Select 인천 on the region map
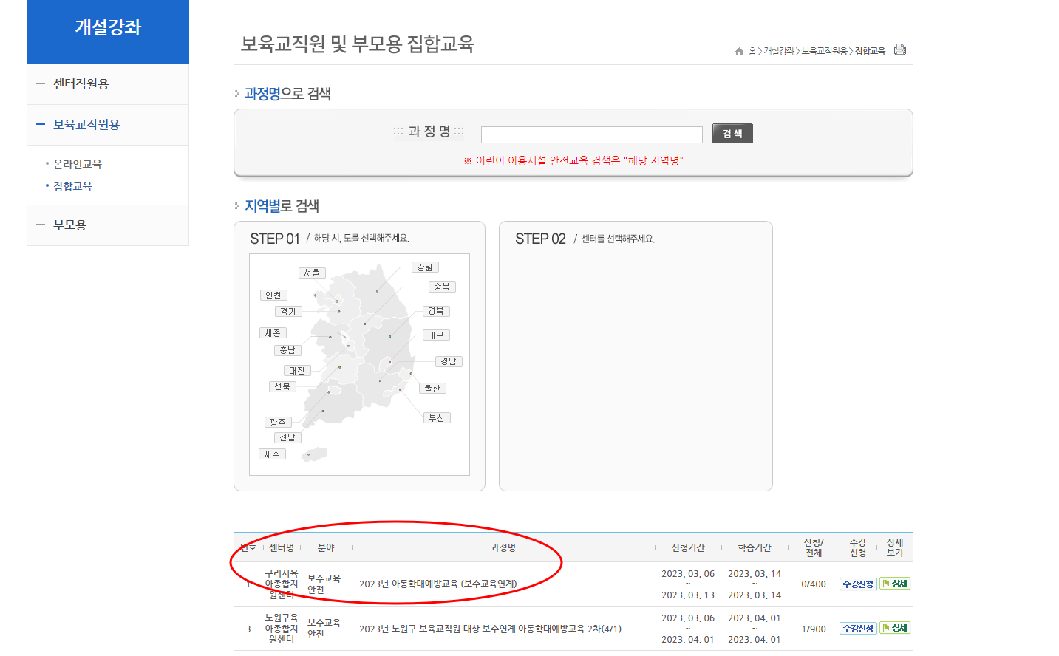The height and width of the screenshot is (656, 1059). [273, 295]
